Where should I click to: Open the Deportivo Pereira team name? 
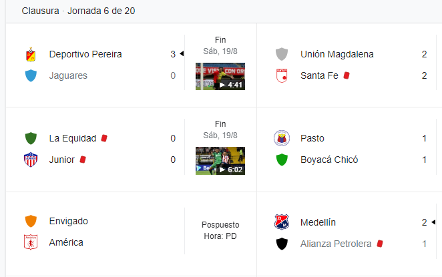pyautogui.click(x=85, y=54)
